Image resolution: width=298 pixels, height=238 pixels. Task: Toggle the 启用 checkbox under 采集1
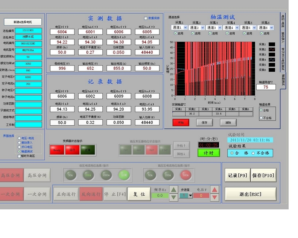(175, 33)
